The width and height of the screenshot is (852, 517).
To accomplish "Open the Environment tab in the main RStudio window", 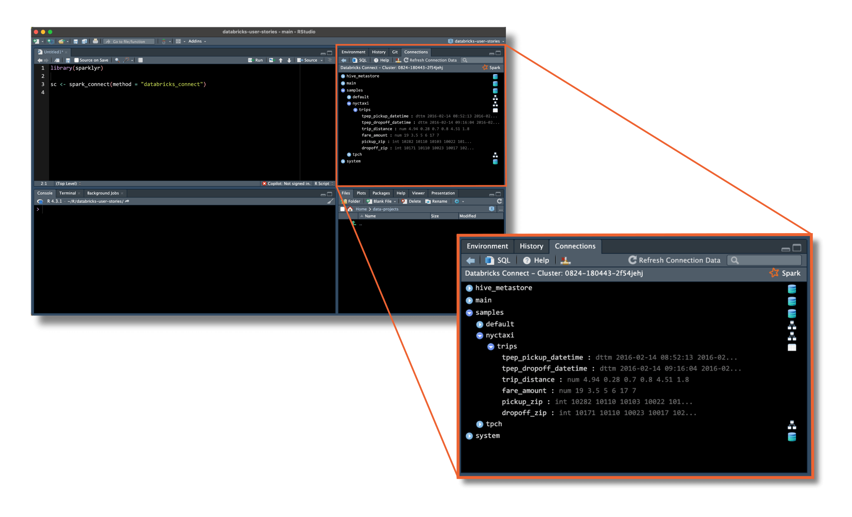I will [353, 52].
